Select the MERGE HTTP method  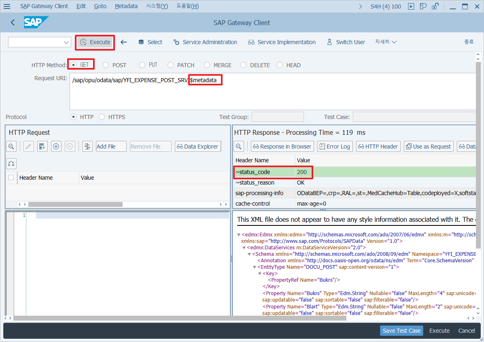[207, 65]
